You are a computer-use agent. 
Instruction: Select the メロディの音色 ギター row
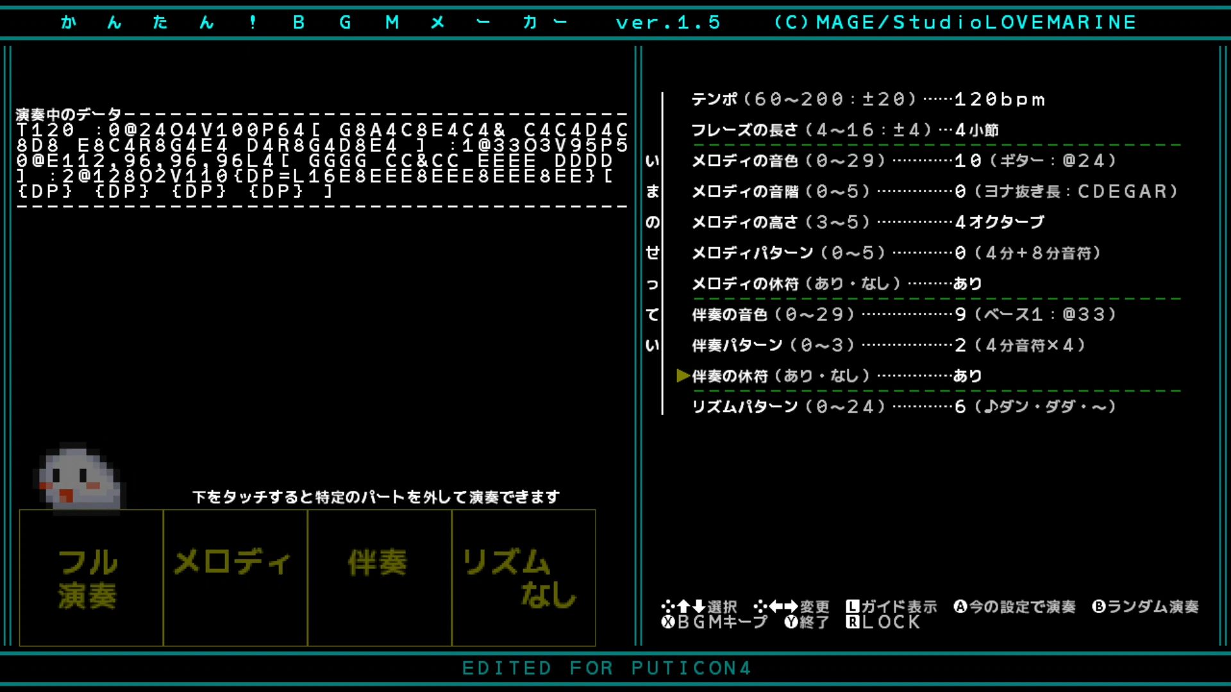[904, 161]
